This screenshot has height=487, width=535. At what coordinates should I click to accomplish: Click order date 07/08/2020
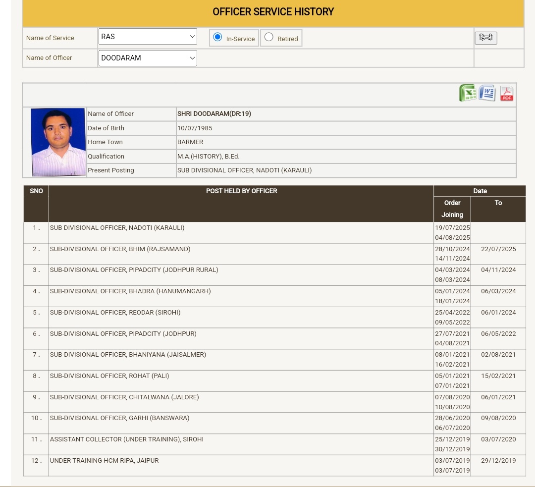coord(452,397)
